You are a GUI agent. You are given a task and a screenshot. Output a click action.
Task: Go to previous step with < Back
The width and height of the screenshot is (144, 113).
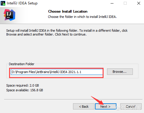click(84, 107)
